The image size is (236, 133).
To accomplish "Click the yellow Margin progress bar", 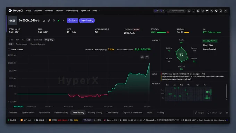I will [x=187, y=32].
